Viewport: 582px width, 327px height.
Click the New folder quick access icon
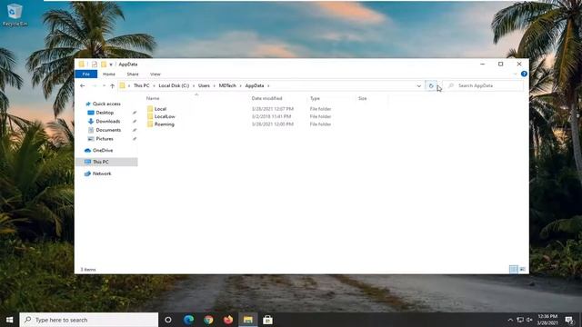[x=104, y=64]
